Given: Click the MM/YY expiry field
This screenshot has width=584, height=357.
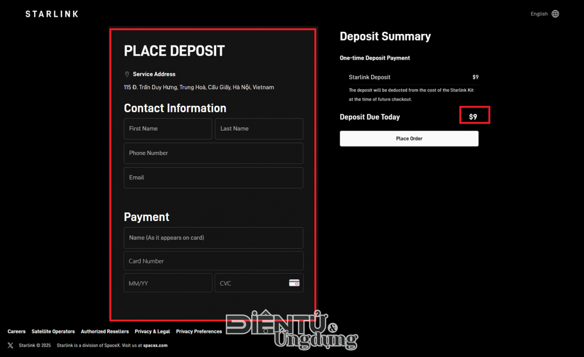Looking at the screenshot, I should [168, 283].
